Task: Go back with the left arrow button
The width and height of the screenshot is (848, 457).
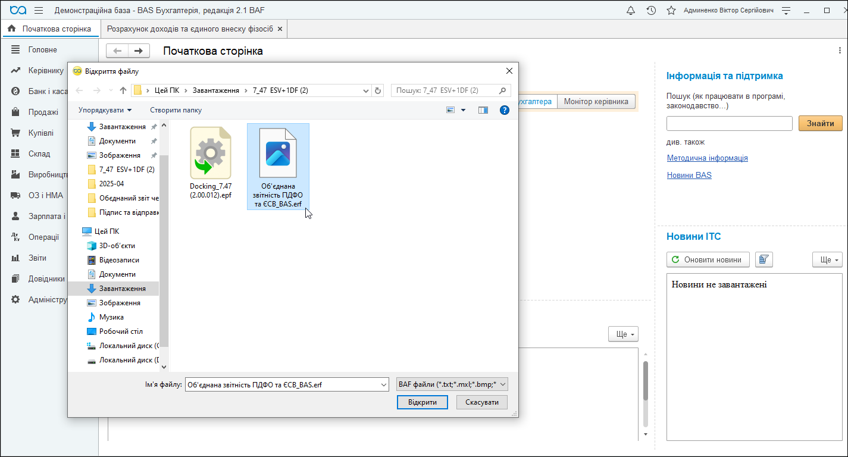Action: [x=117, y=51]
